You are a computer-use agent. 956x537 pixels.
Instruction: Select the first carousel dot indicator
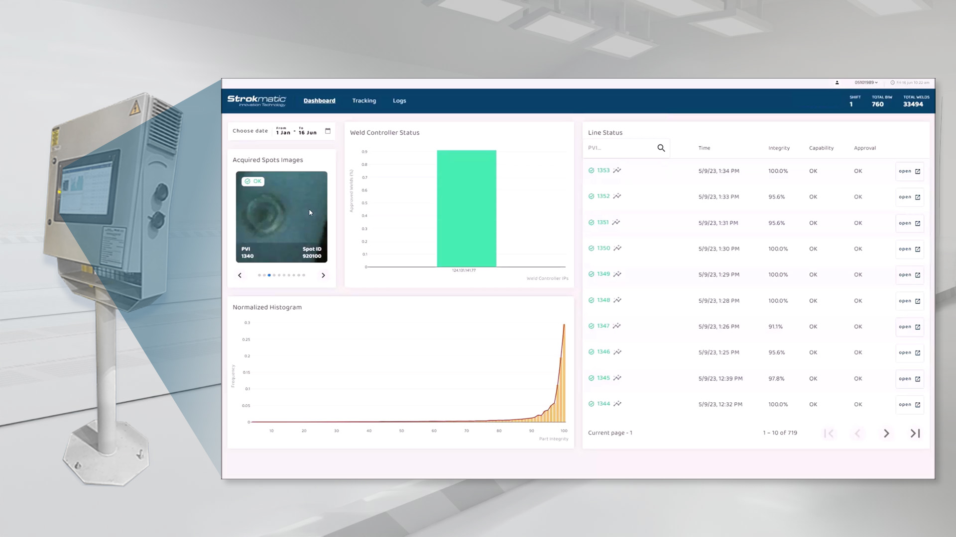pyautogui.click(x=259, y=275)
